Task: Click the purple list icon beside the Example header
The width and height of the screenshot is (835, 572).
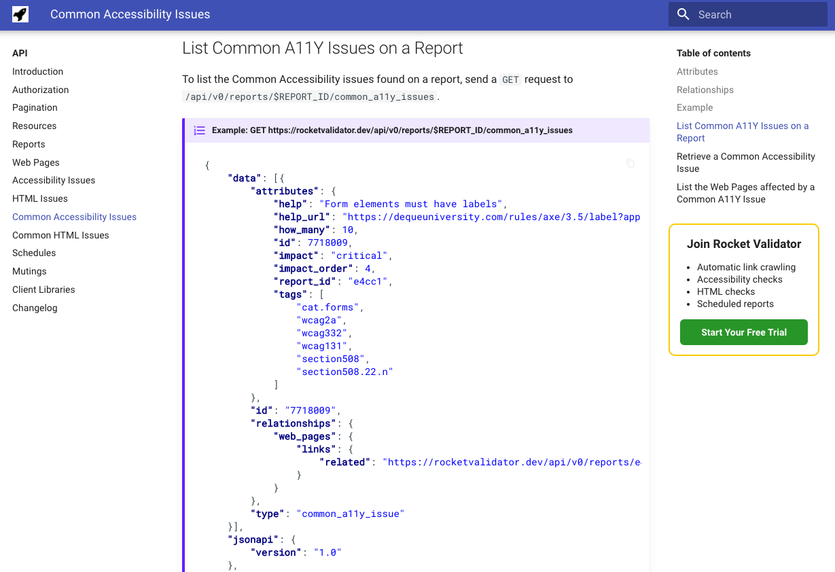Action: pyautogui.click(x=199, y=130)
